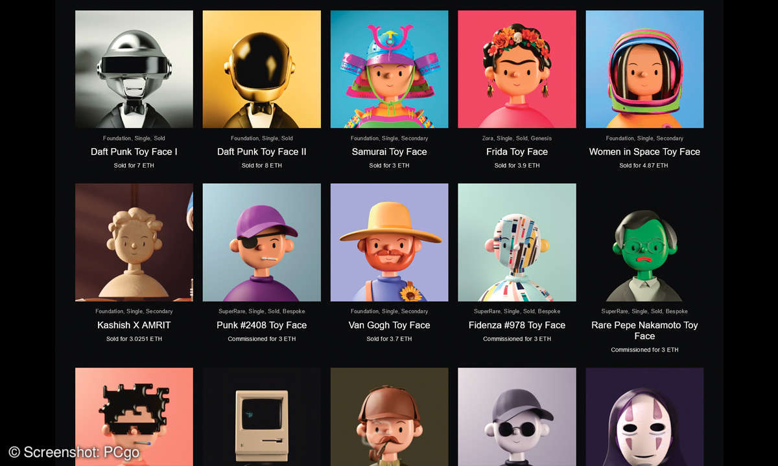Click 'Sold for 3.9 ETH' price text
The image size is (778, 466).
[x=517, y=166]
